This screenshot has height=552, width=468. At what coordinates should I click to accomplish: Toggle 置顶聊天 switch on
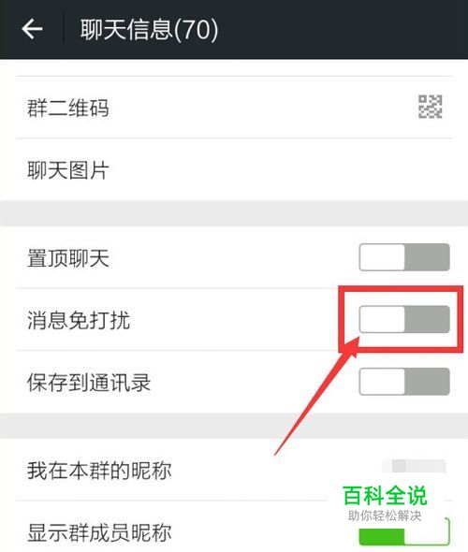[404, 257]
